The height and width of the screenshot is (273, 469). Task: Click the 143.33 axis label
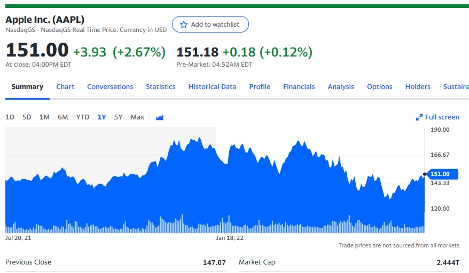[440, 183]
